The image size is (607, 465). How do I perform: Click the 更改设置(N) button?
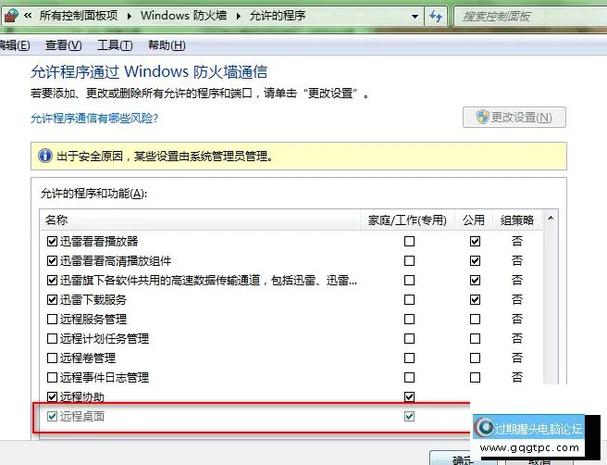514,118
